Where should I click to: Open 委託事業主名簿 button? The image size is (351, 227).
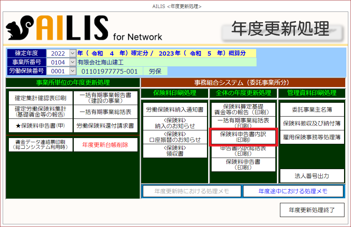point(312,110)
